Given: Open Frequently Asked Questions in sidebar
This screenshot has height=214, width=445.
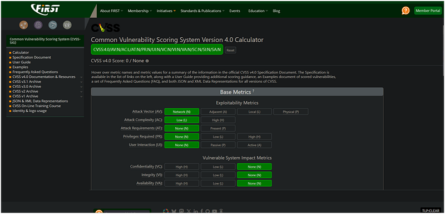Looking at the screenshot, I should [35, 72].
